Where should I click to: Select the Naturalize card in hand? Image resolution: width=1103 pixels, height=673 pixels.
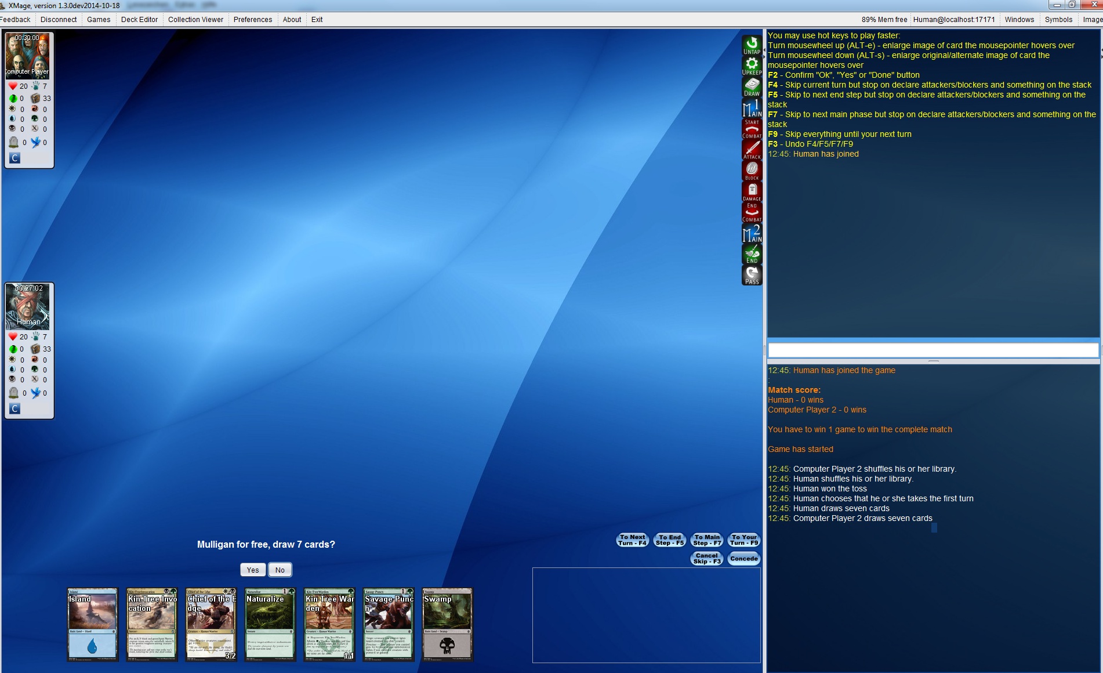[x=270, y=625]
